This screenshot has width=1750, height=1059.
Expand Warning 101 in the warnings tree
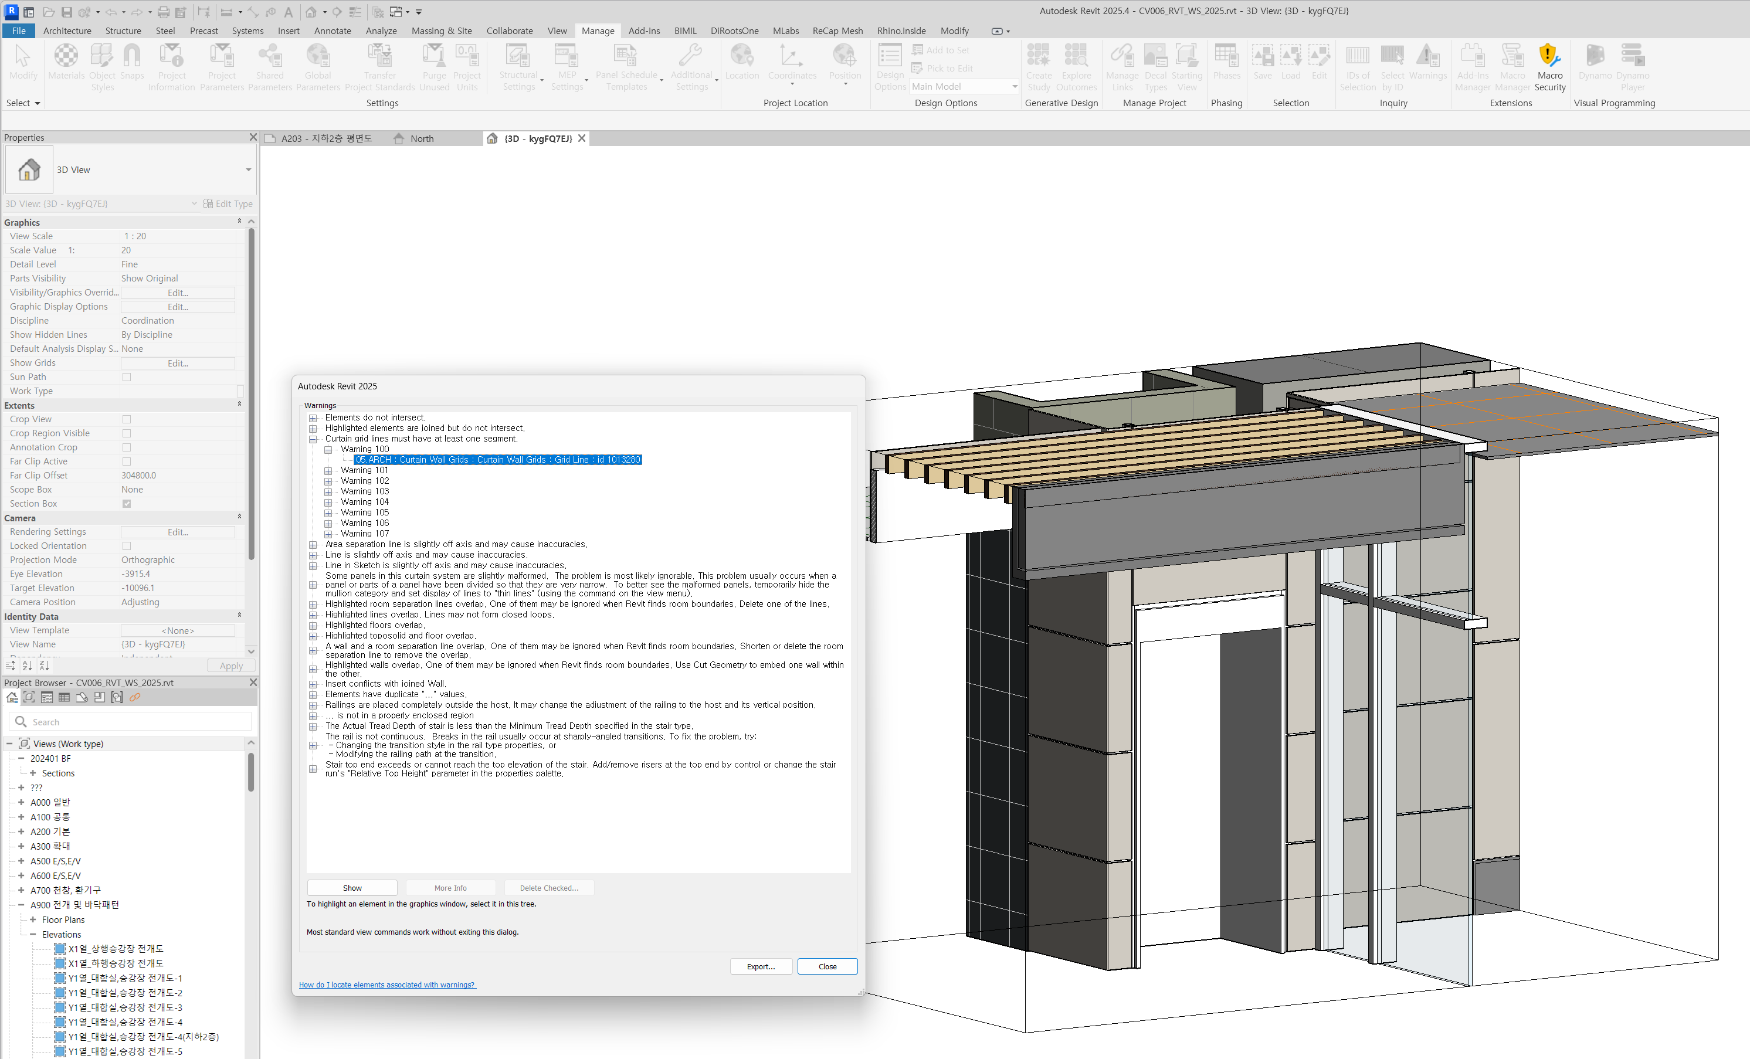pos(328,470)
